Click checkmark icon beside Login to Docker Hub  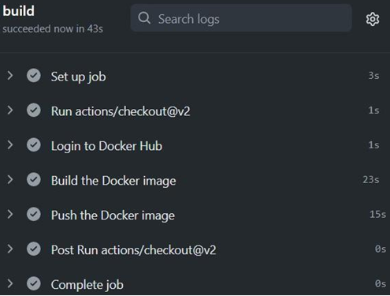34,145
